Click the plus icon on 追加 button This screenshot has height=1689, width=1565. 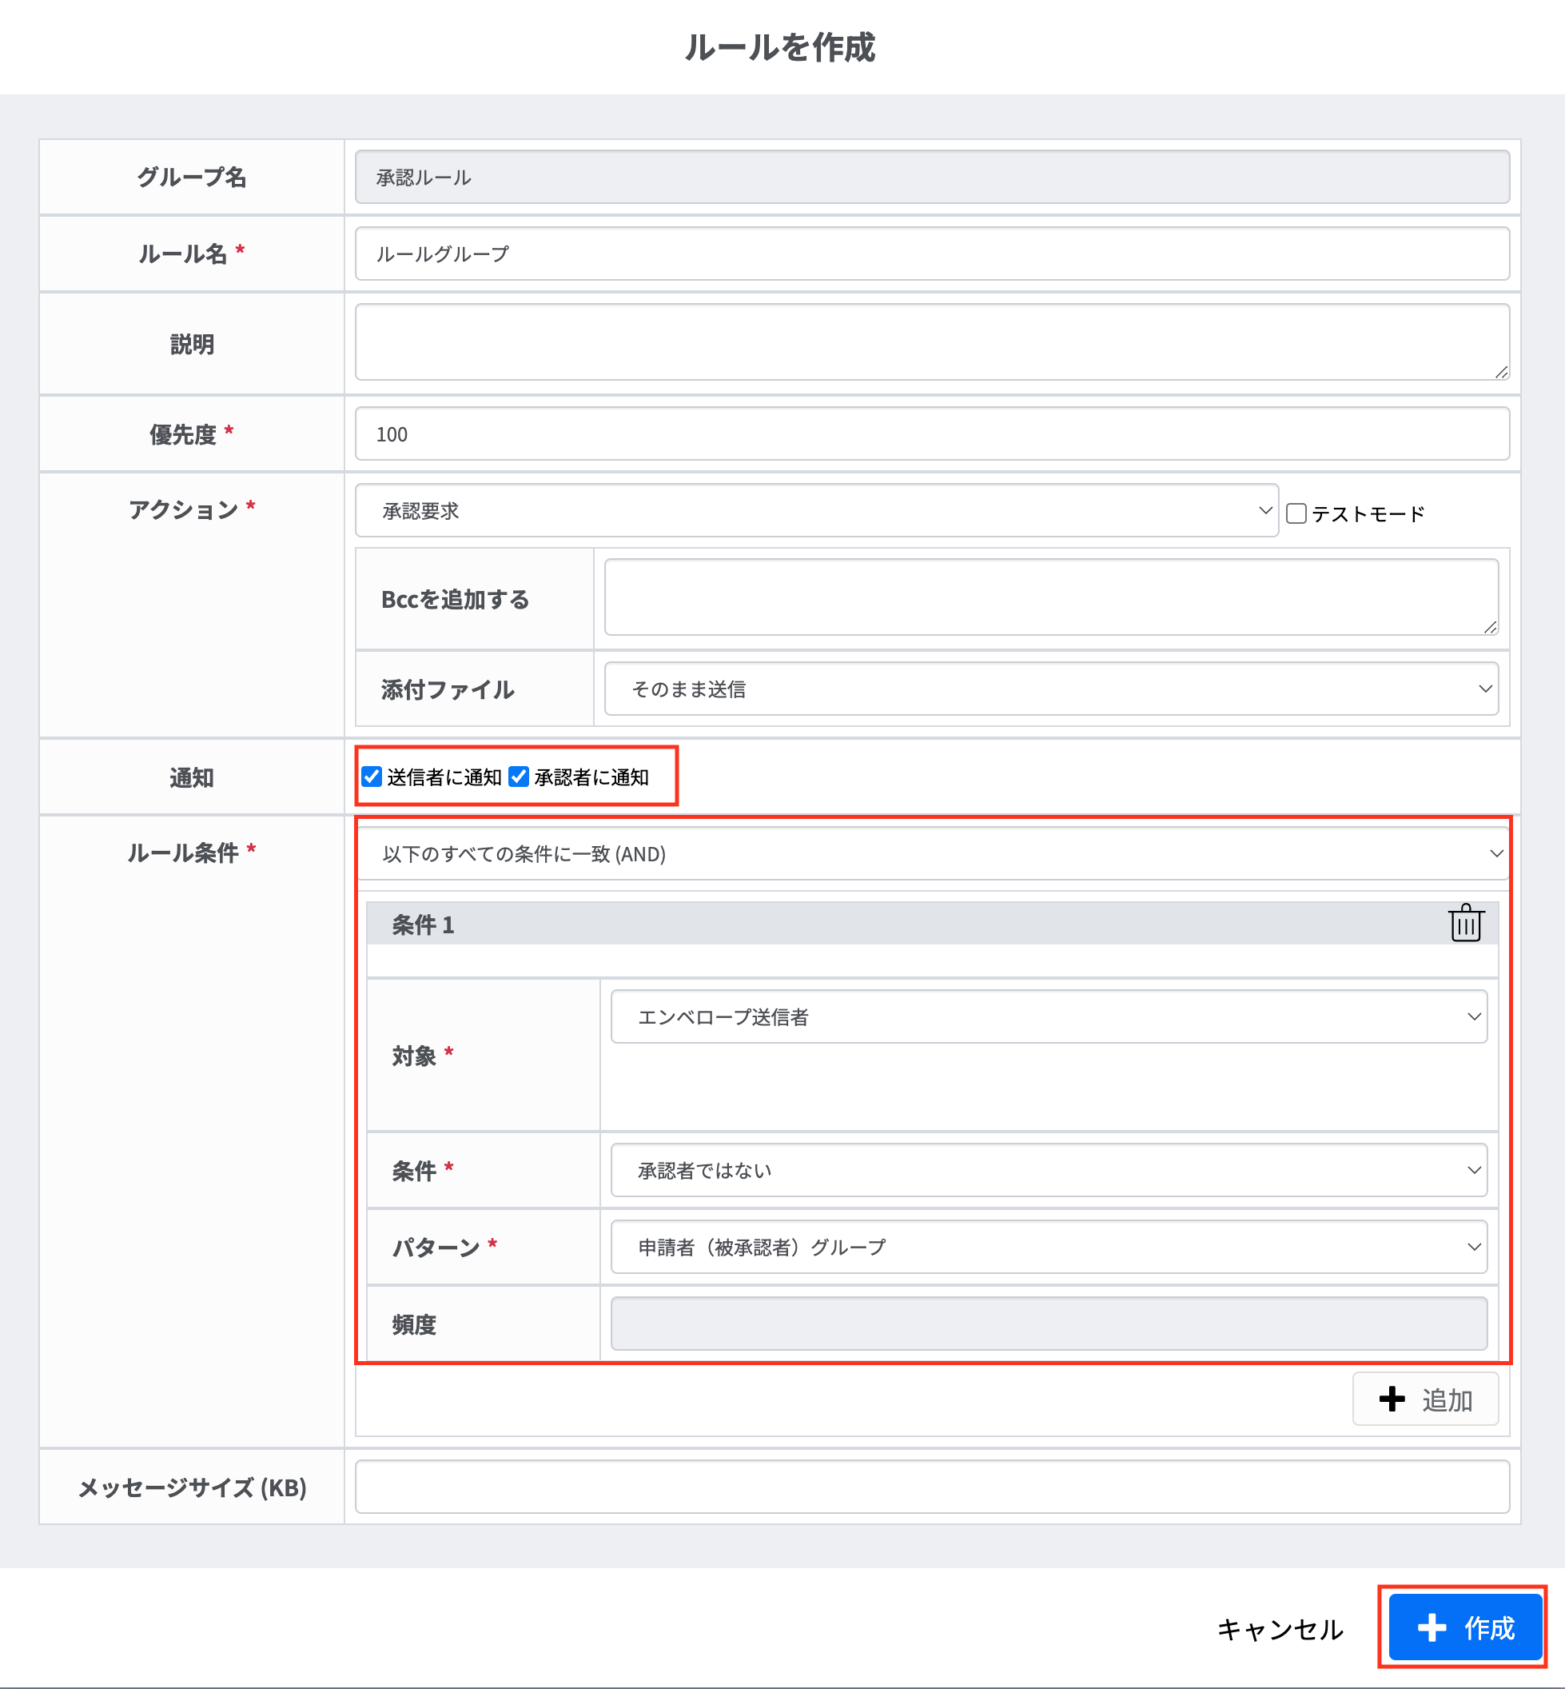tap(1392, 1400)
